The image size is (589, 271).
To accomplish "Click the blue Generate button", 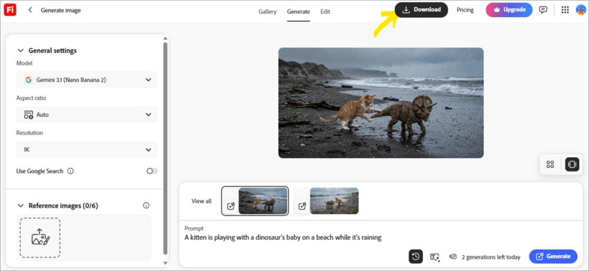I will coord(553,256).
